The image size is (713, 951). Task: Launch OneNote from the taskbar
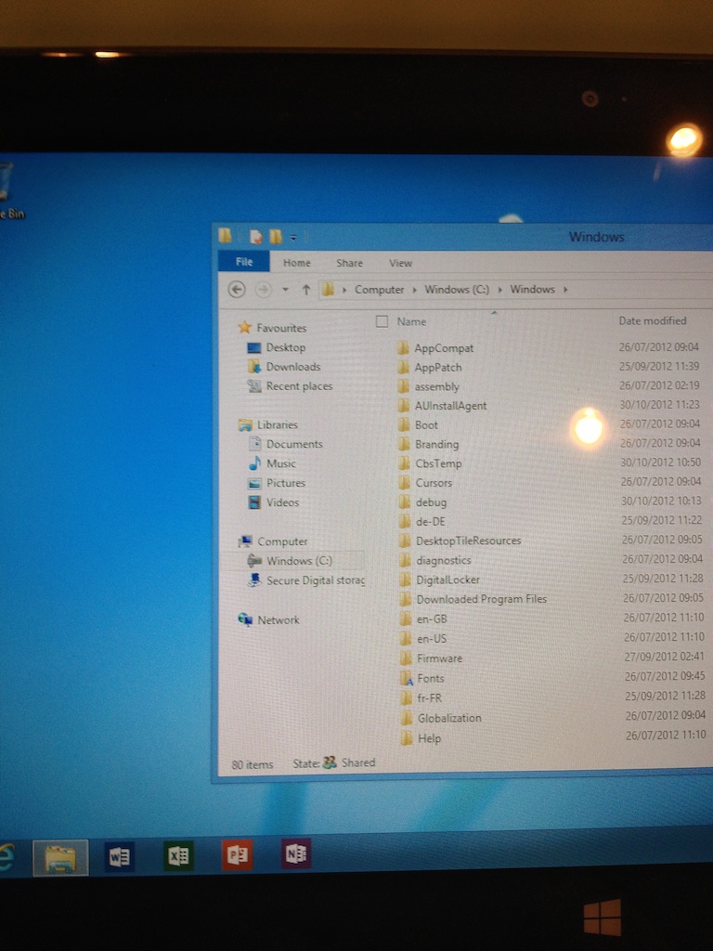tap(296, 853)
